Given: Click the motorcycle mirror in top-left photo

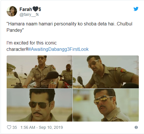Looking at the screenshot, I should [53, 75].
